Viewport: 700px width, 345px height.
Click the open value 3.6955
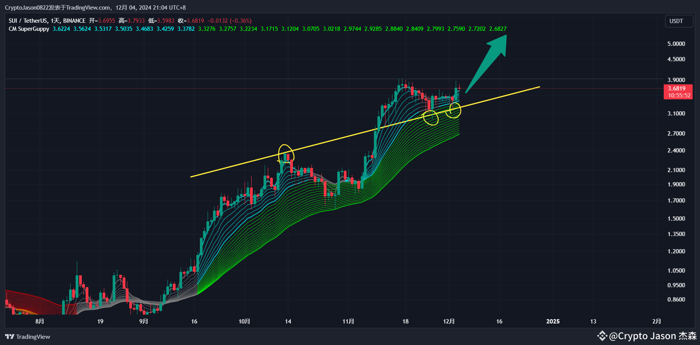[106, 21]
